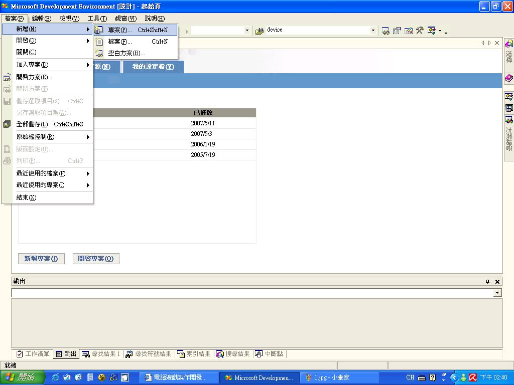
Task: Open the Solution Explorer toolbar icon
Action: (x=386, y=31)
